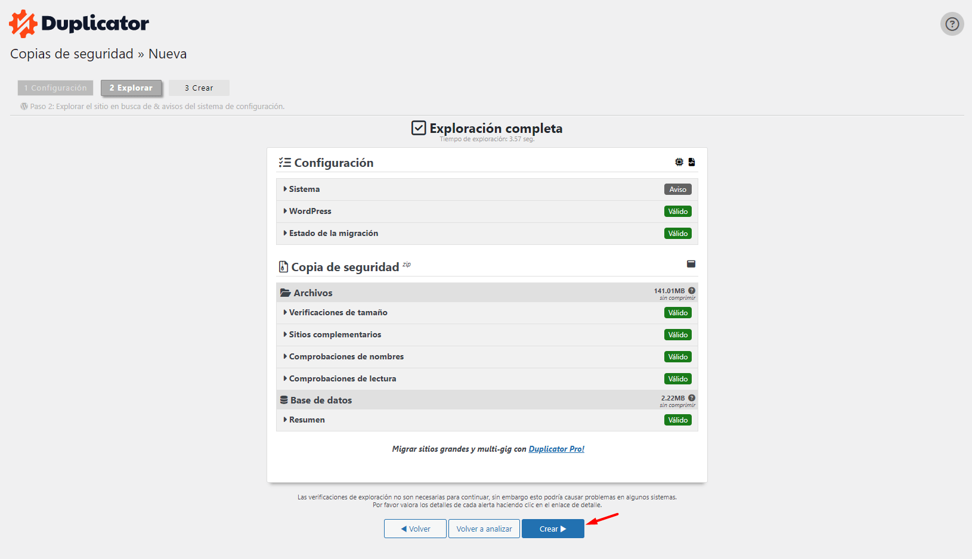Click the Configuración checklist icon

point(285,163)
